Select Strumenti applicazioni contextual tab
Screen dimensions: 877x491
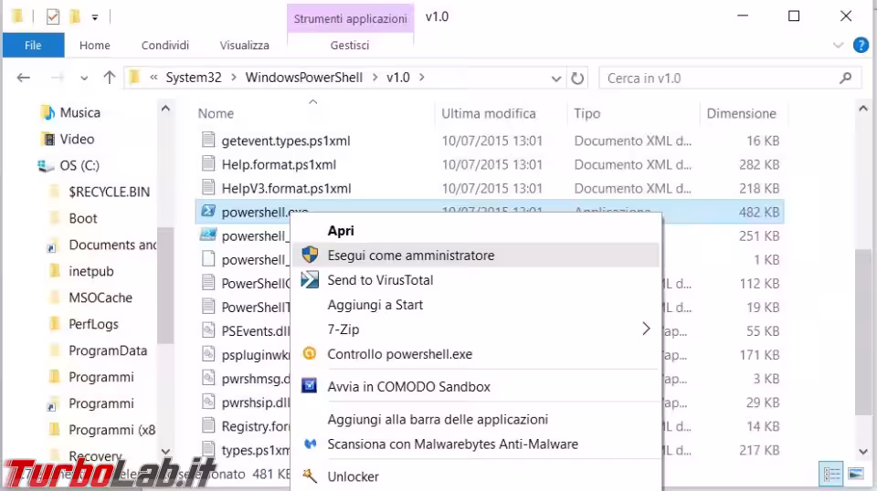(x=350, y=18)
